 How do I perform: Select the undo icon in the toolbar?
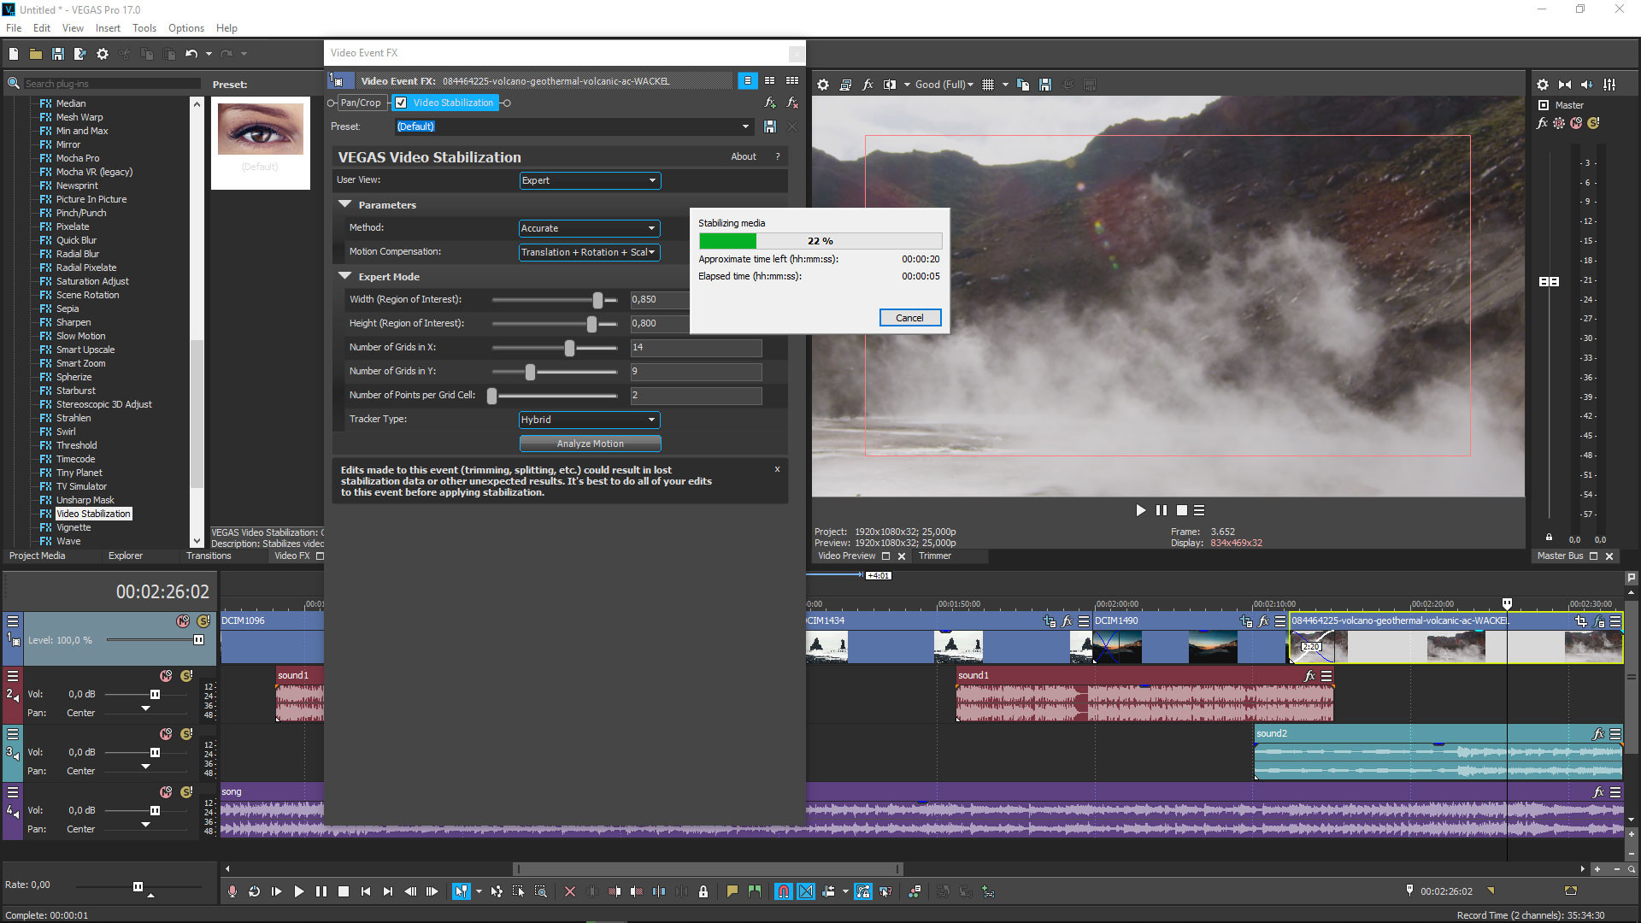pos(191,56)
